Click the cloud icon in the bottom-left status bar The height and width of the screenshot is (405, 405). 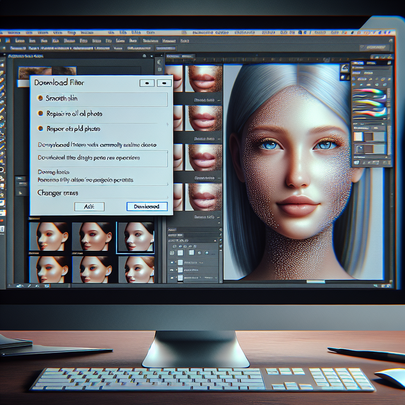point(20,286)
